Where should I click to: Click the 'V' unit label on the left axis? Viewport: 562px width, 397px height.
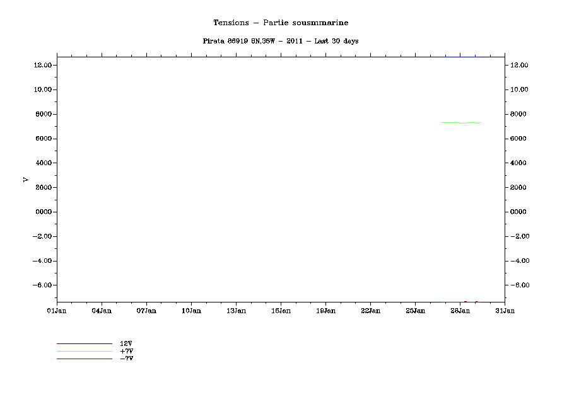point(26,180)
